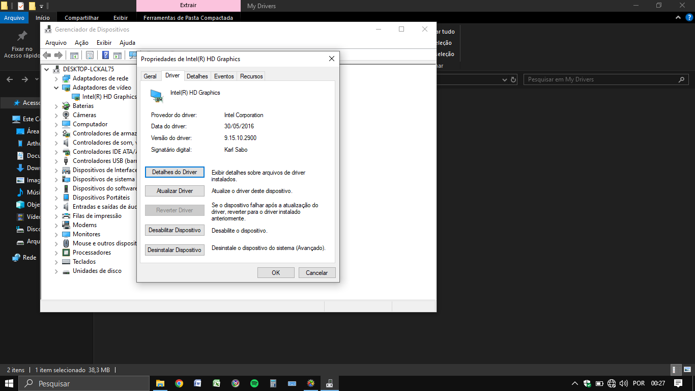Click the Windows Security shield tray icon
This screenshot has height=391, width=695.
[587, 383]
